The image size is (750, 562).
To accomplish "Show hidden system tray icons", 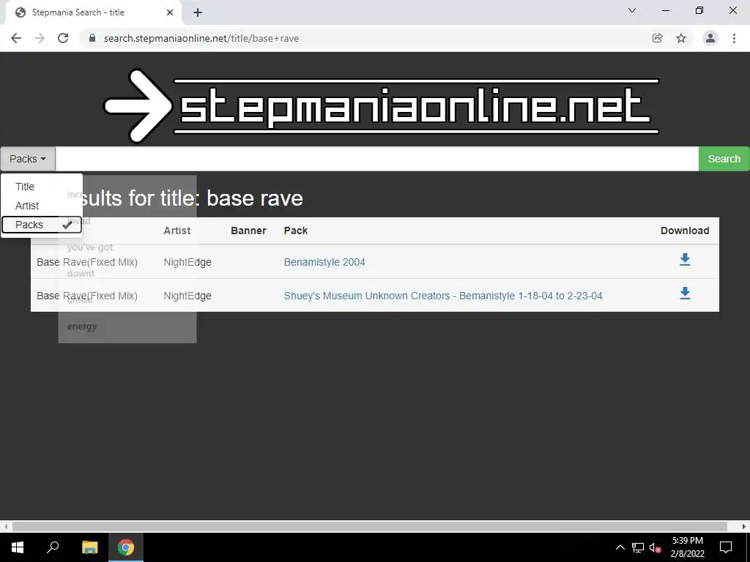I will 620,547.
